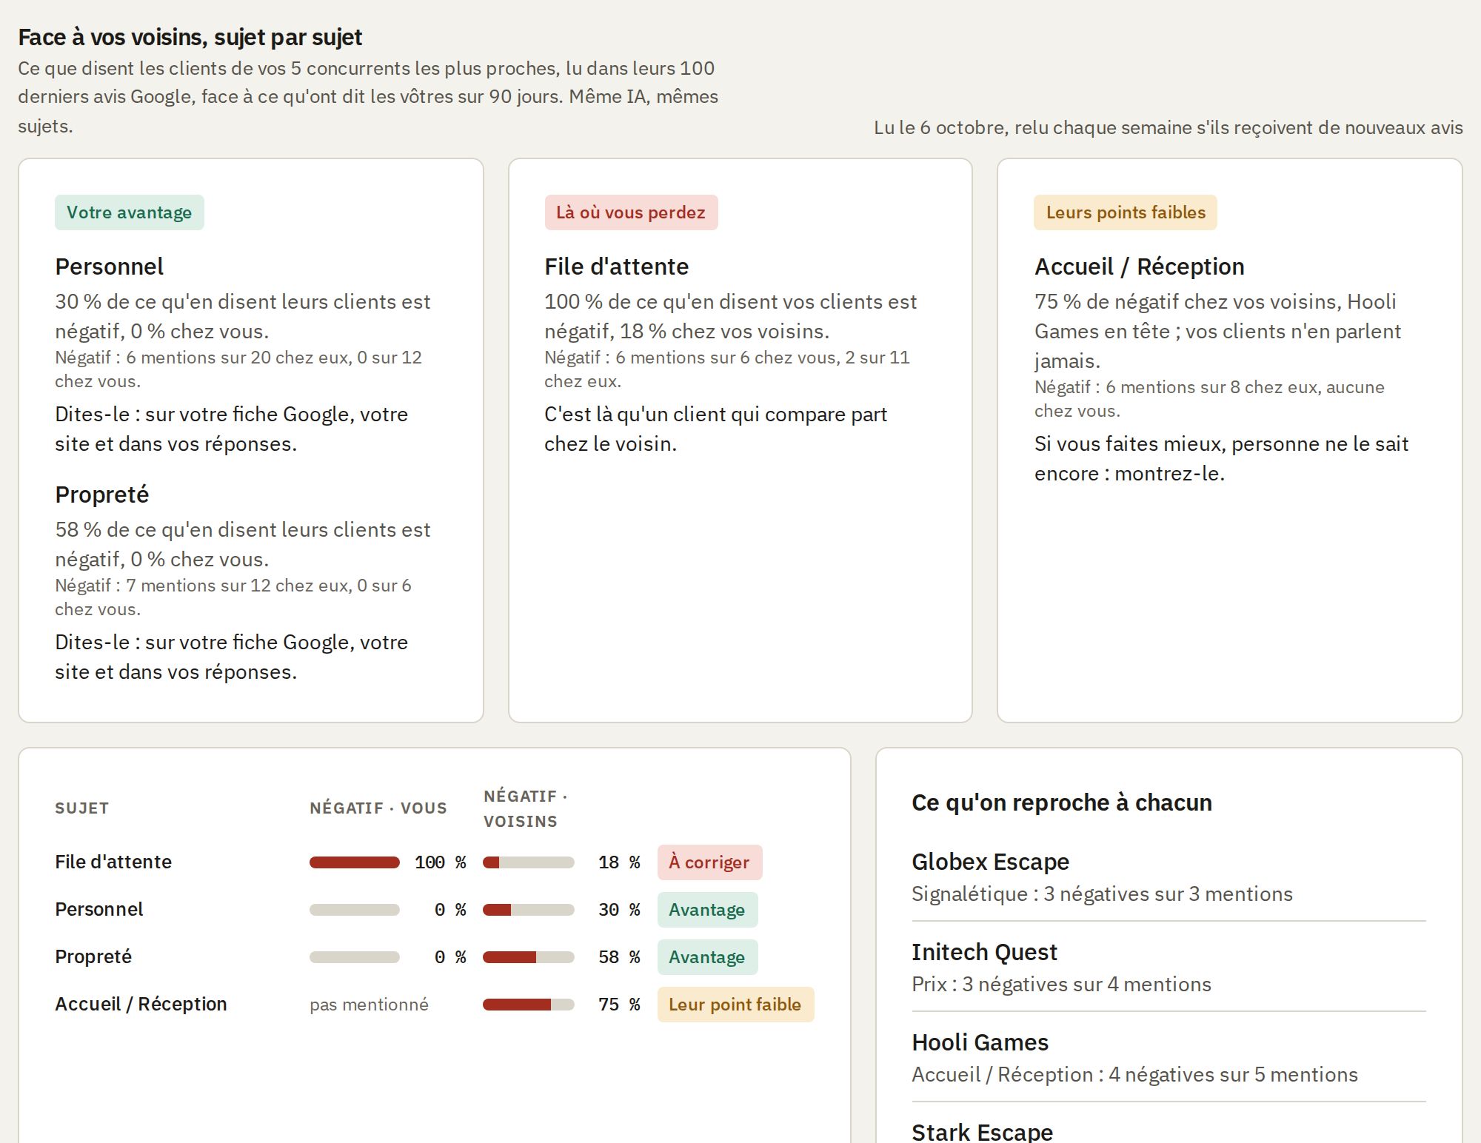
Task: Click the 'Leurs points faibles' orange badge
Action: click(x=1126, y=212)
